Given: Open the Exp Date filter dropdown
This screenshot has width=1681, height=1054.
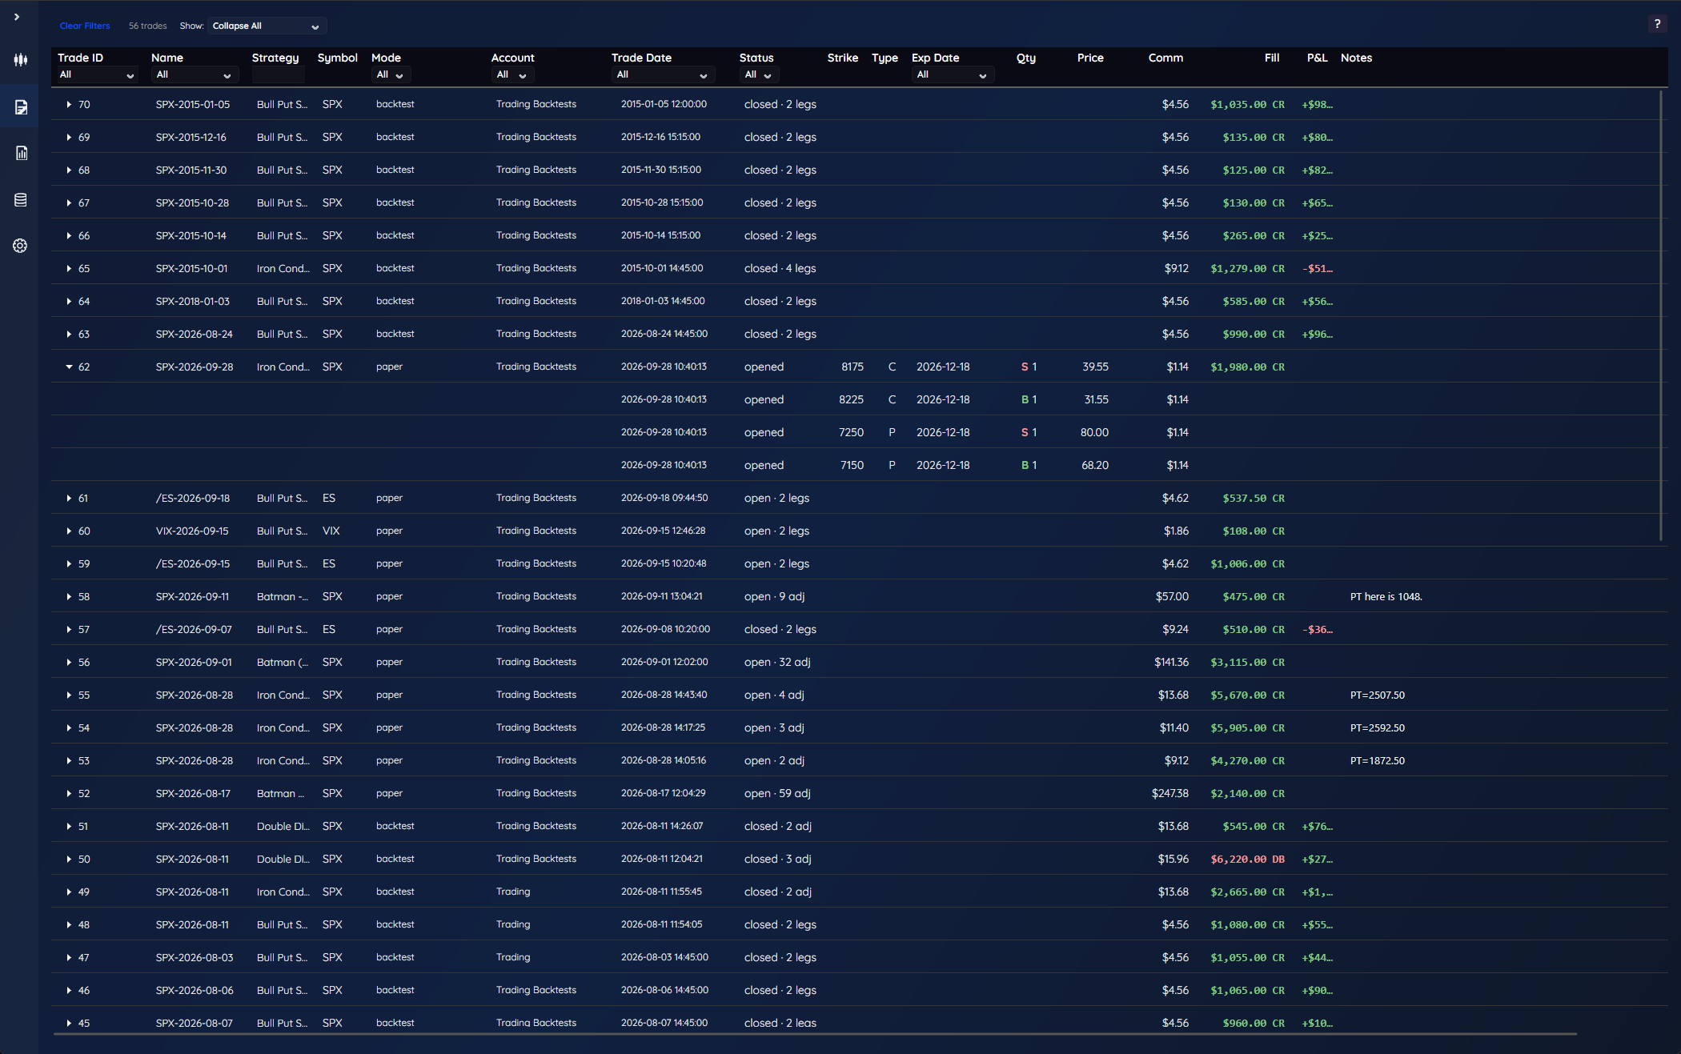Looking at the screenshot, I should coord(953,74).
